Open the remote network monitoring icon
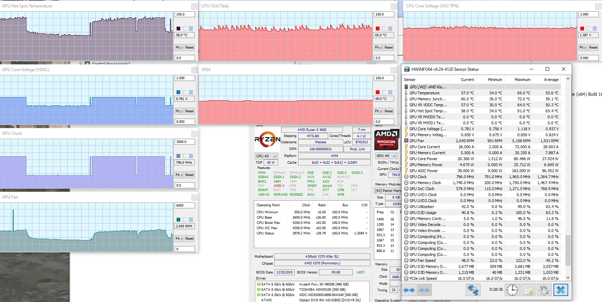 coord(473,290)
